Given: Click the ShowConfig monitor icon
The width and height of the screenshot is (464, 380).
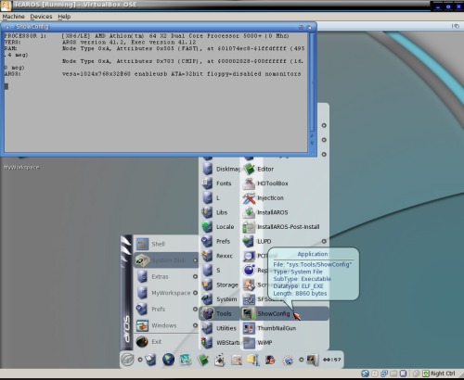Looking at the screenshot, I should click(x=249, y=313).
